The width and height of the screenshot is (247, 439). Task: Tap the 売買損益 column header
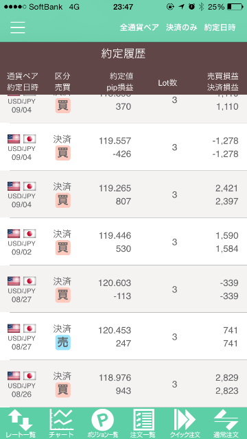pyautogui.click(x=223, y=76)
